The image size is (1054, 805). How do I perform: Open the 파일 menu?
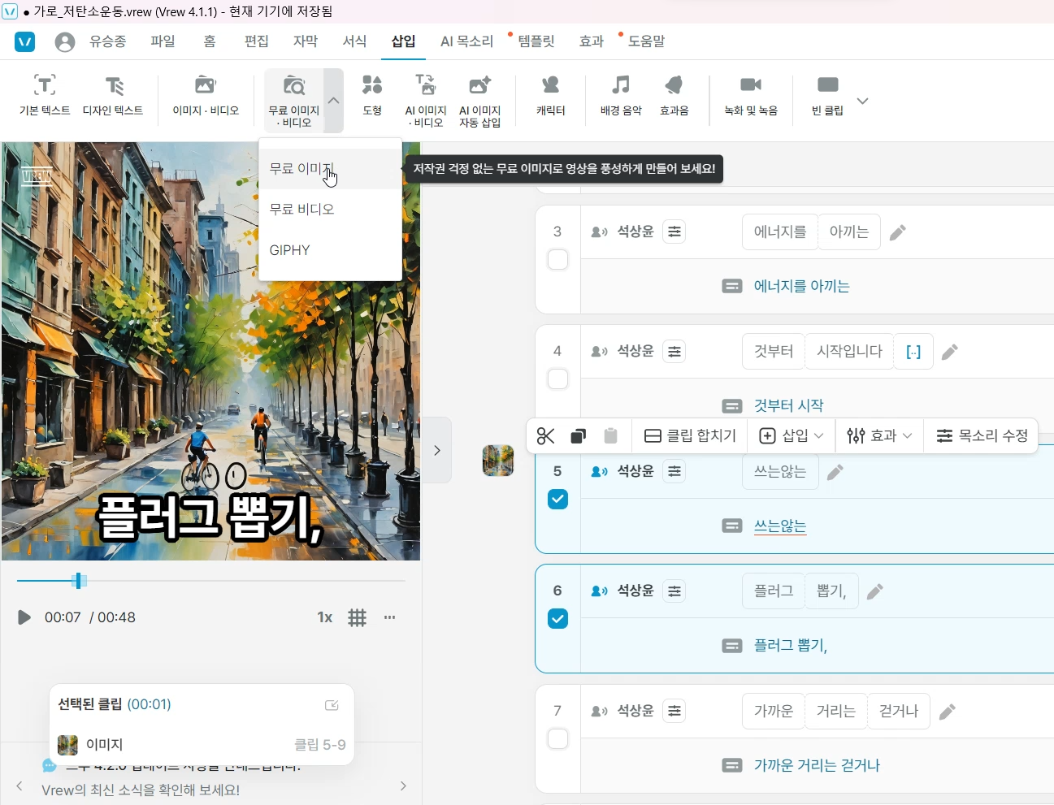tap(163, 41)
